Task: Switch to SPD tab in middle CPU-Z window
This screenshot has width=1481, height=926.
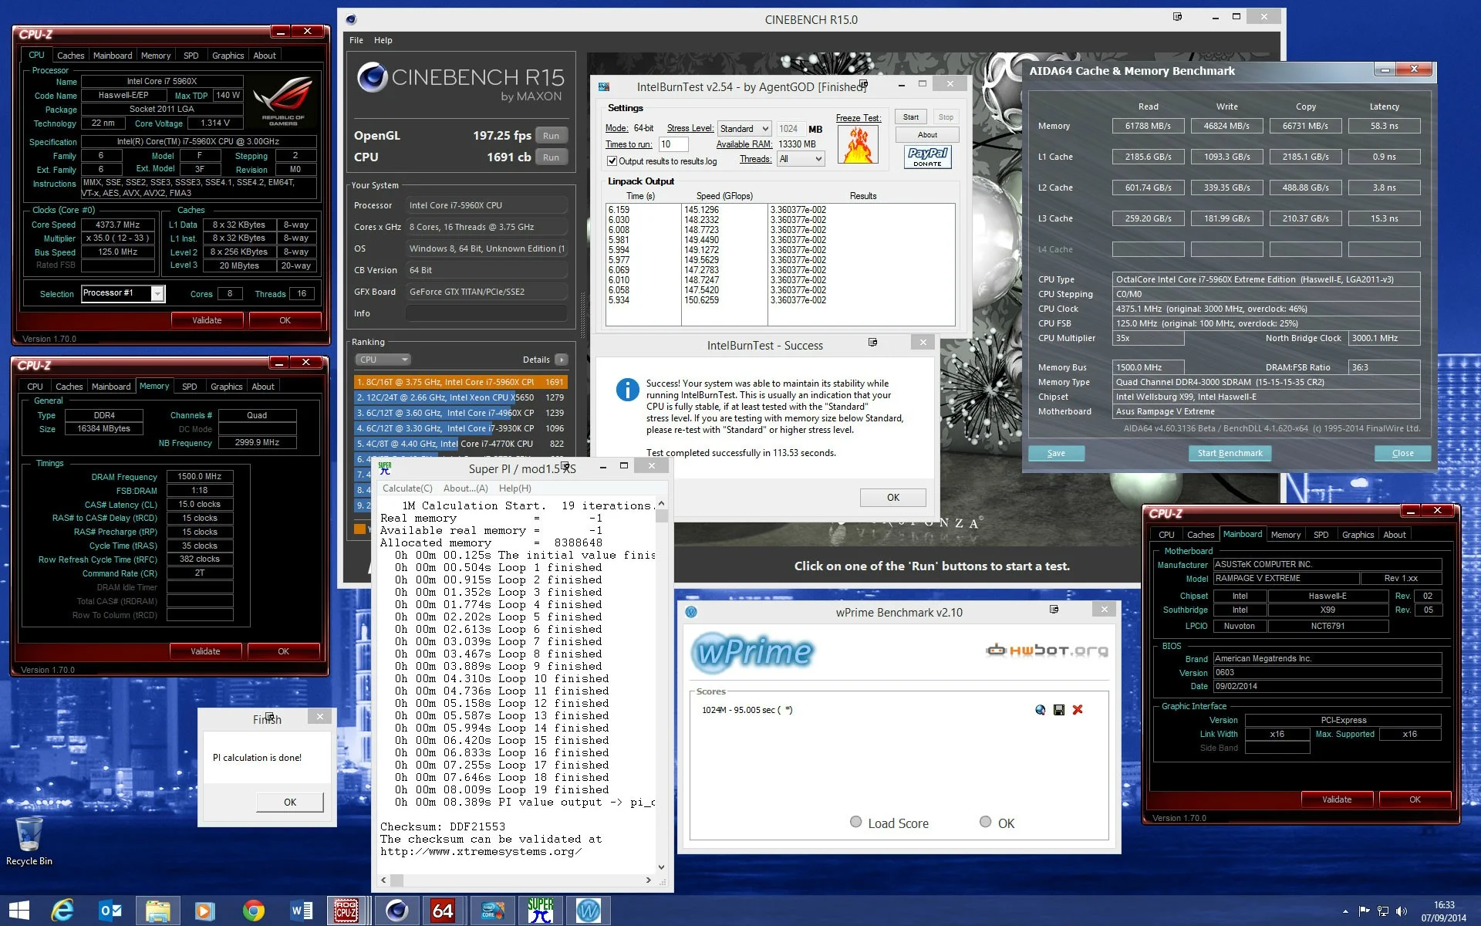Action: coord(190,387)
